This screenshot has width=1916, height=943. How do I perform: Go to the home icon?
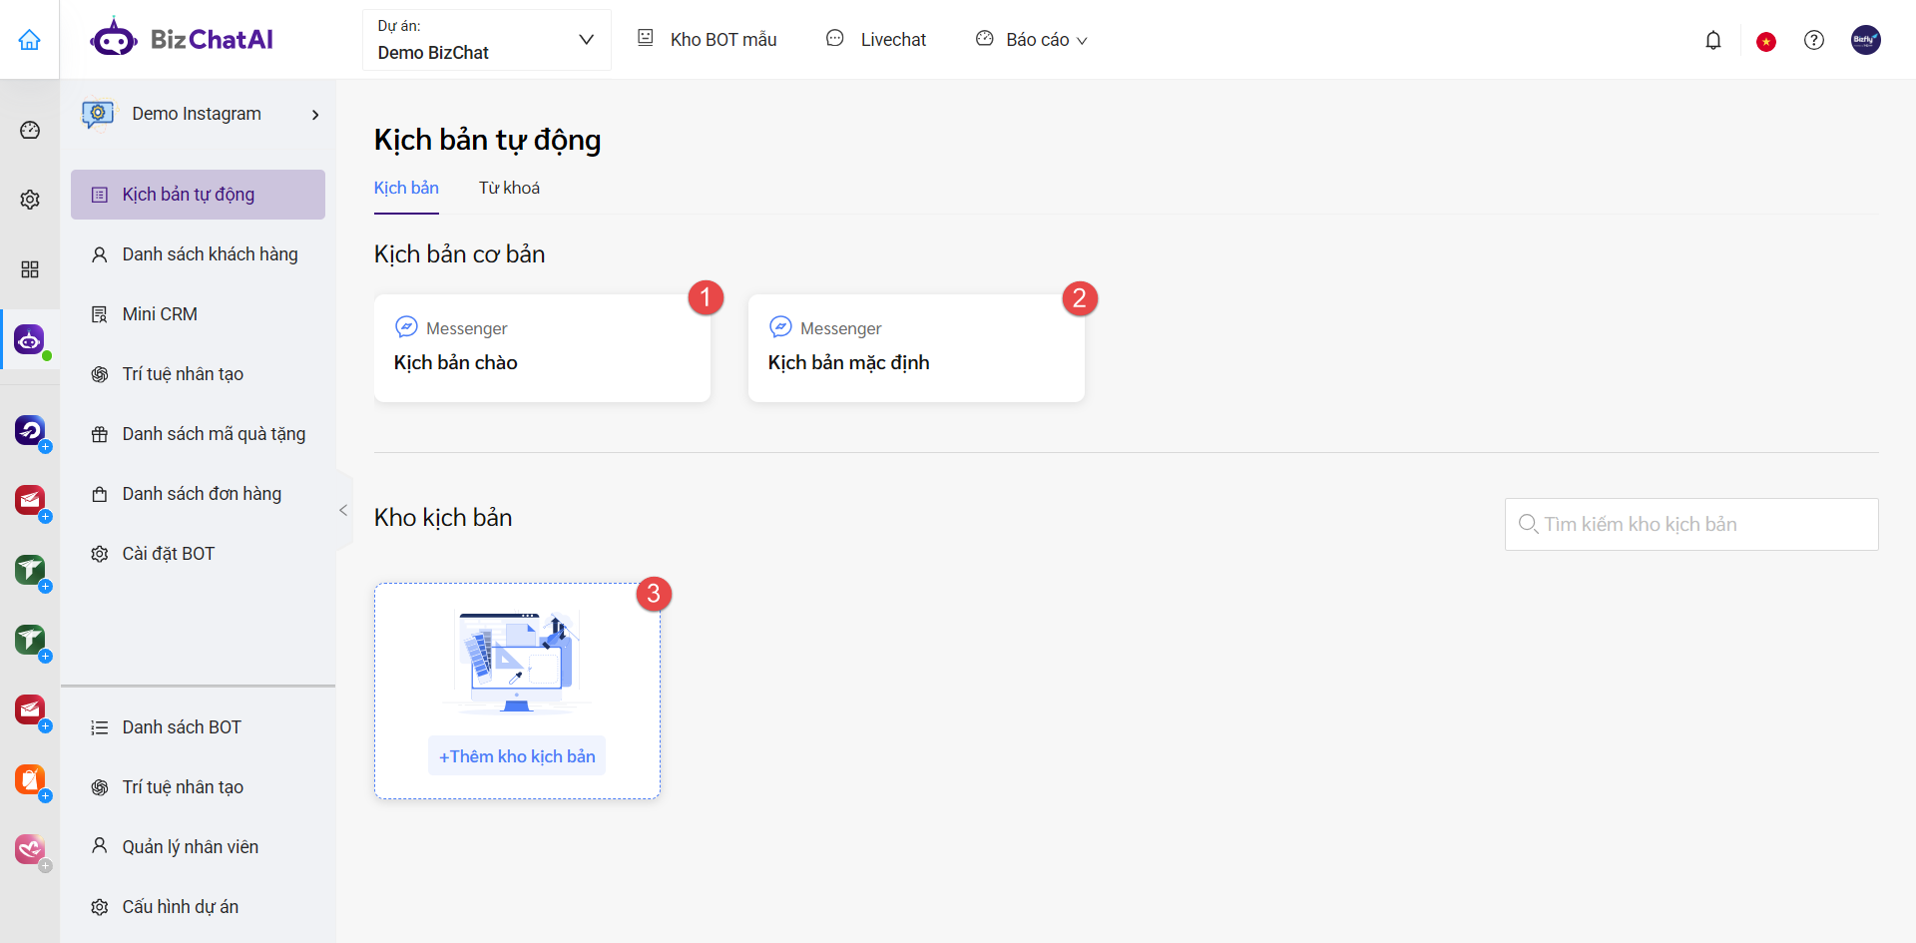[30, 40]
